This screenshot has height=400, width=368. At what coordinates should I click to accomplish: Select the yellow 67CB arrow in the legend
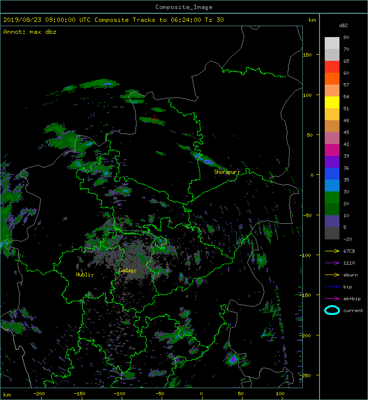[332, 251]
